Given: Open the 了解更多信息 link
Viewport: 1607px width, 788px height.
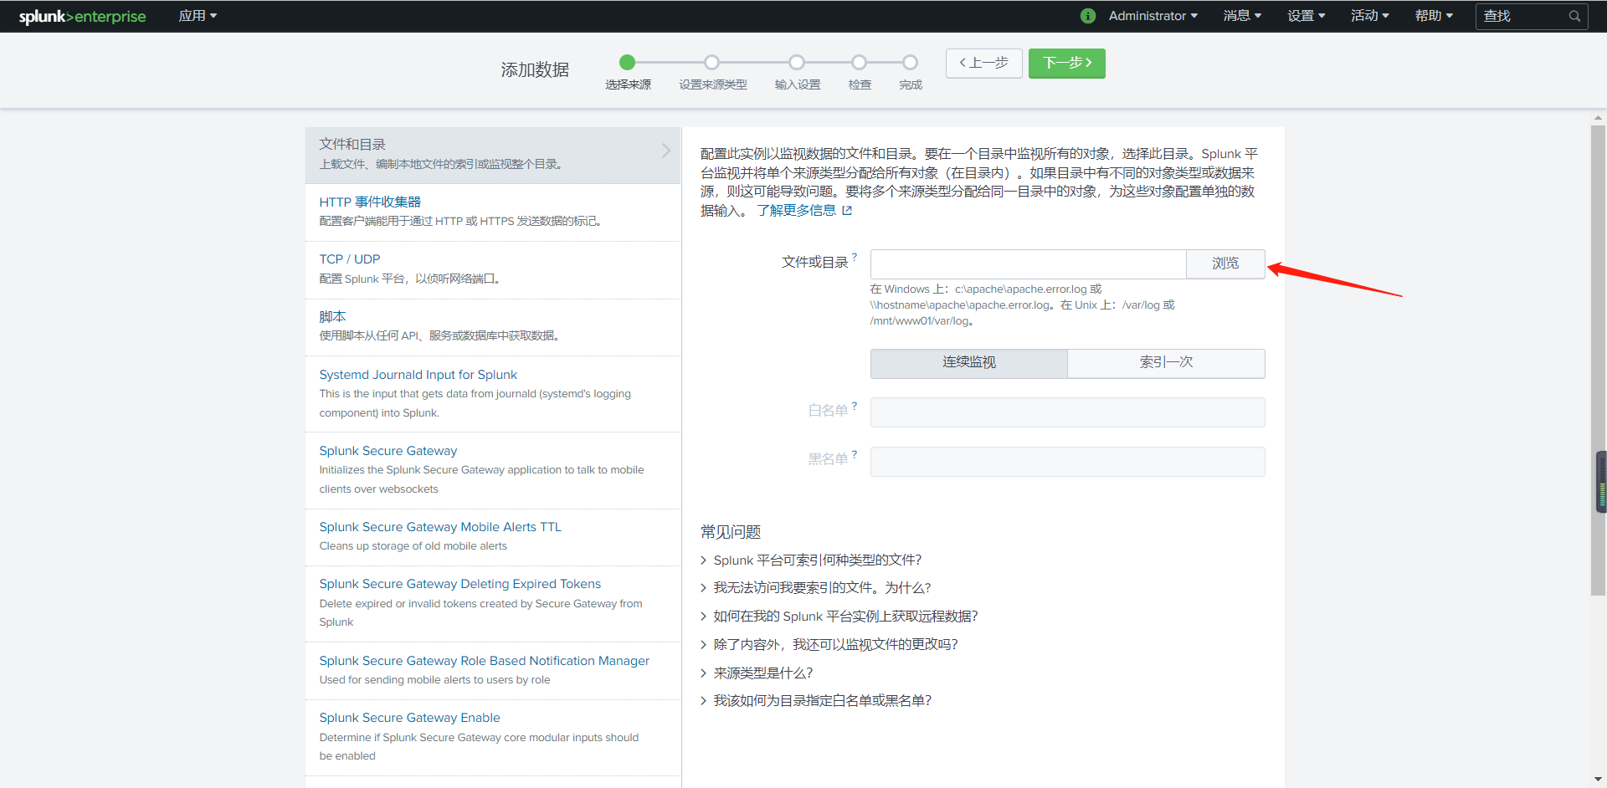Looking at the screenshot, I should 797,211.
